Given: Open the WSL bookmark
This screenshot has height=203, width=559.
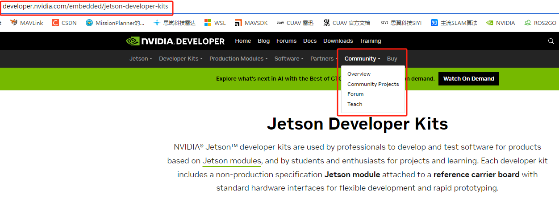Looking at the screenshot, I should (x=215, y=23).
